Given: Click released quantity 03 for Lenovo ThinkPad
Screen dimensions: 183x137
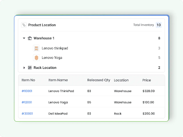Looking at the screenshot, I should 89,91.
